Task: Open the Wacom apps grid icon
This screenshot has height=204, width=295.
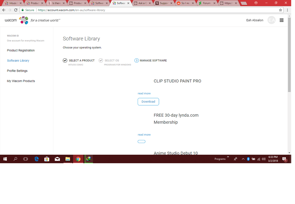Action: click(281, 20)
